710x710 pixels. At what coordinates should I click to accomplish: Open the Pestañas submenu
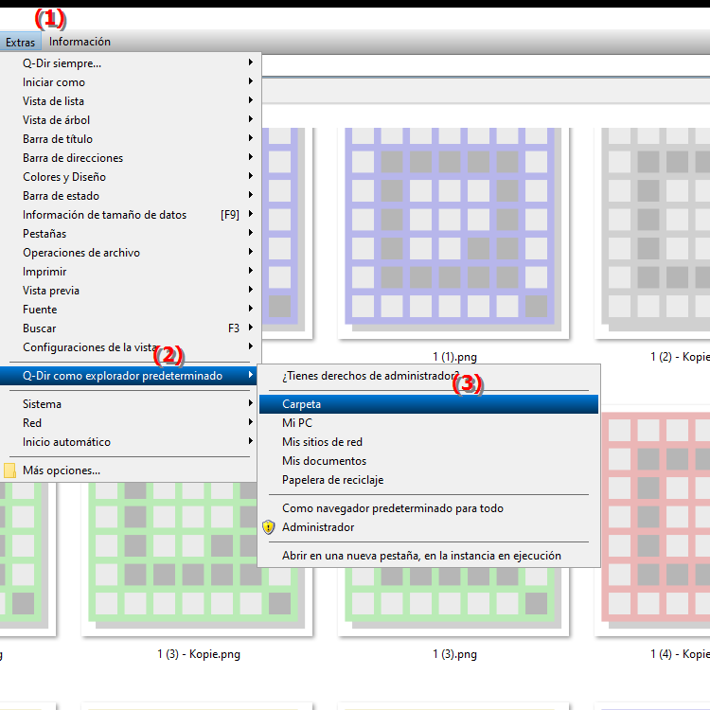pyautogui.click(x=131, y=234)
